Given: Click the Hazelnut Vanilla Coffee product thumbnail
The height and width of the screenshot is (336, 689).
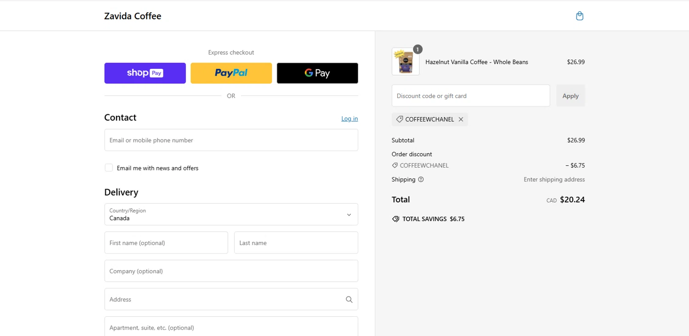Looking at the screenshot, I should pyautogui.click(x=406, y=62).
